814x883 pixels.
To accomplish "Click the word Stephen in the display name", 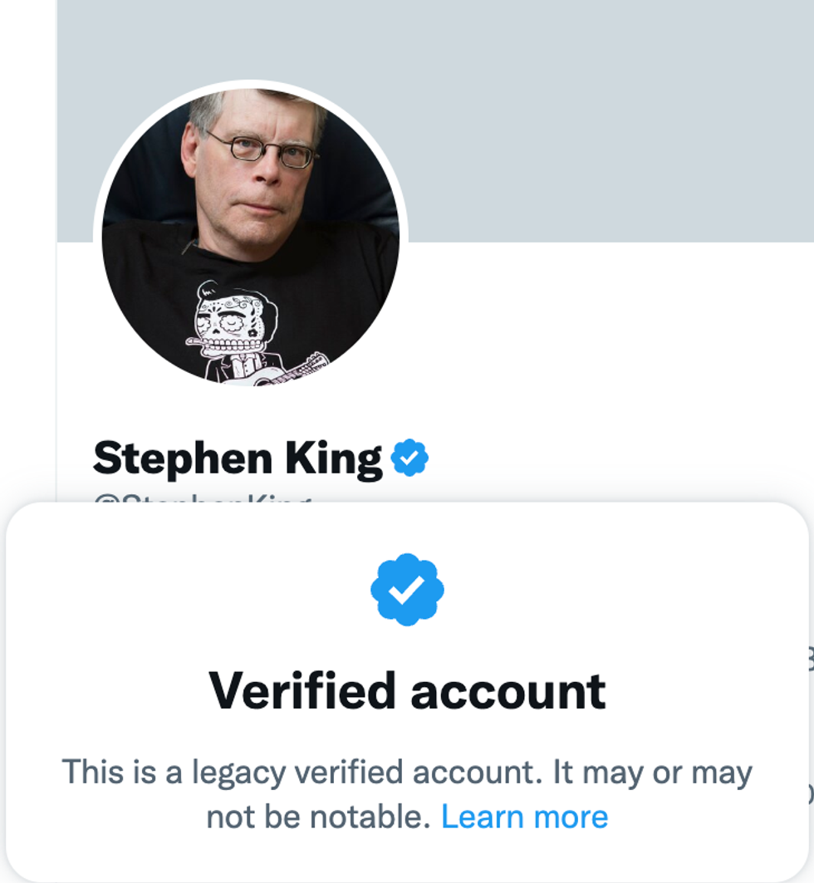I will [183, 459].
